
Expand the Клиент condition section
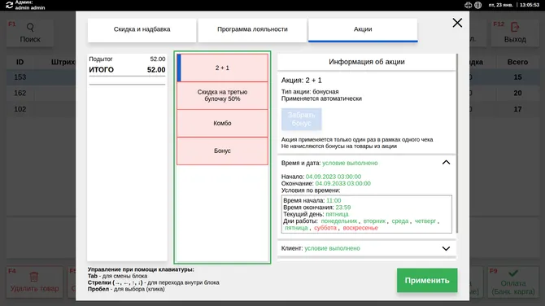446,248
